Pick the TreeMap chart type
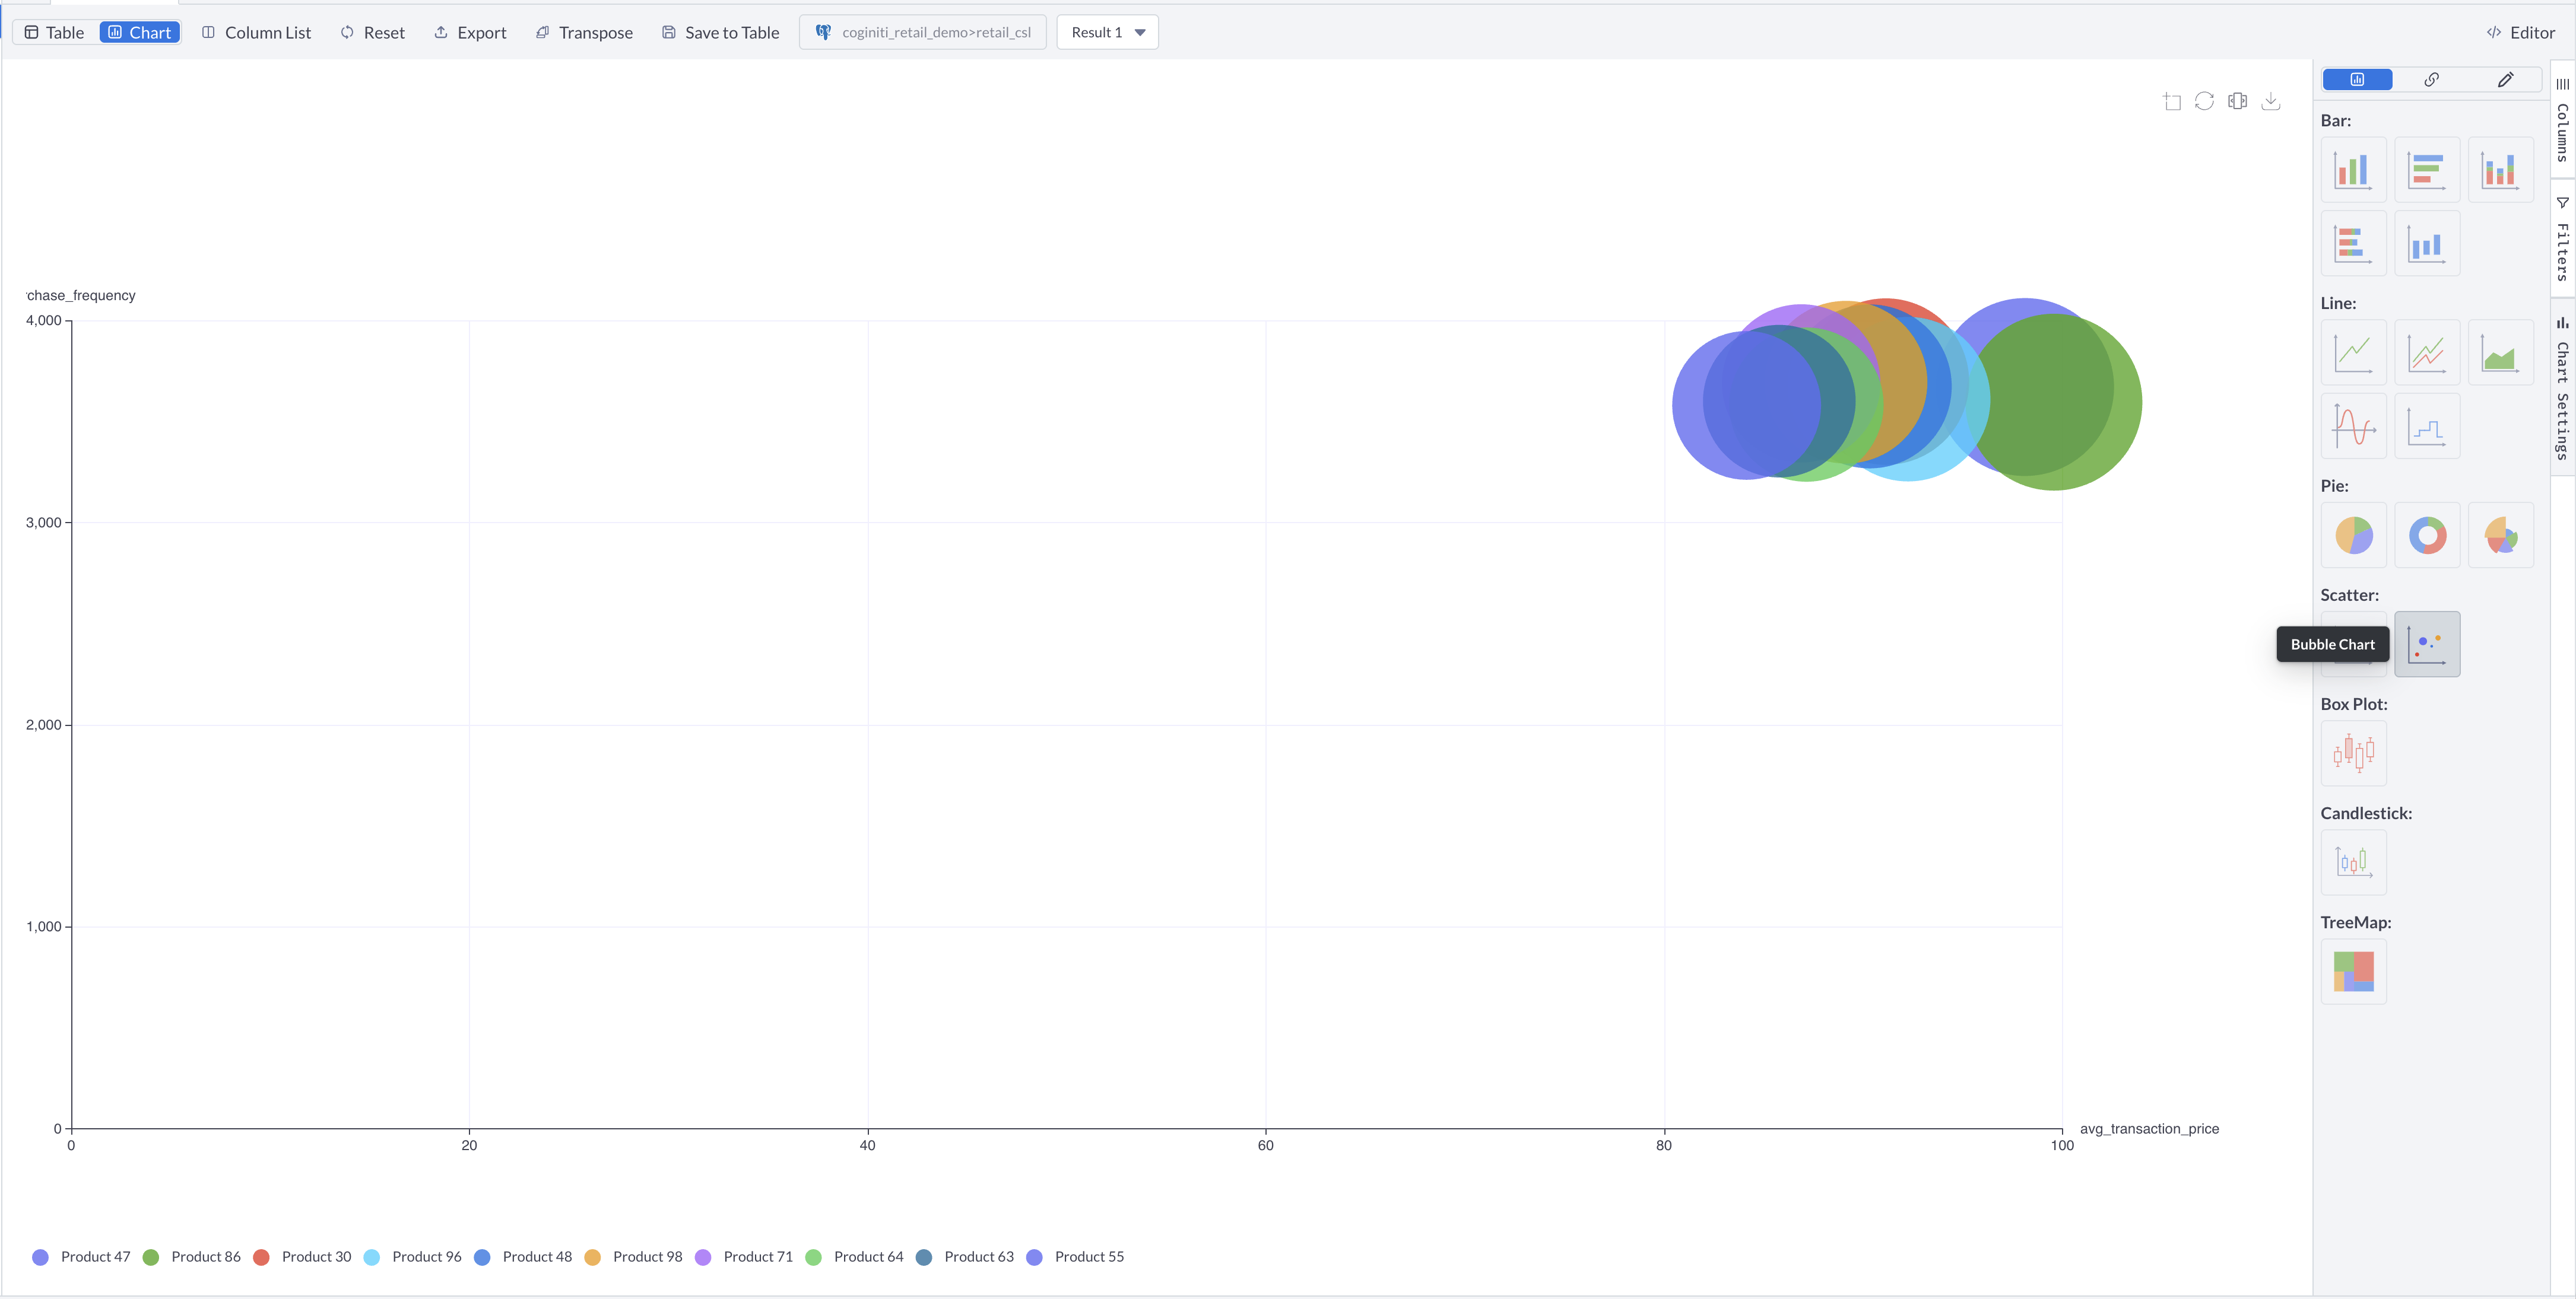Screen dimensions: 2576x1299 coord(2353,970)
